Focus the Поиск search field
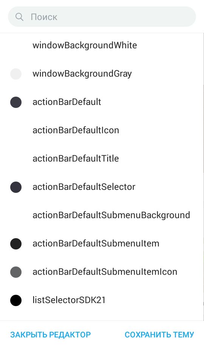Viewport: 204px width, 348px height. pyautogui.click(x=102, y=17)
